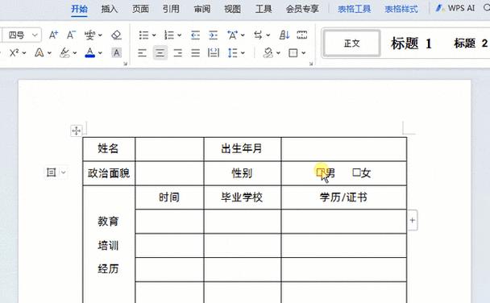Click the increase indent icon

pyautogui.click(x=213, y=35)
